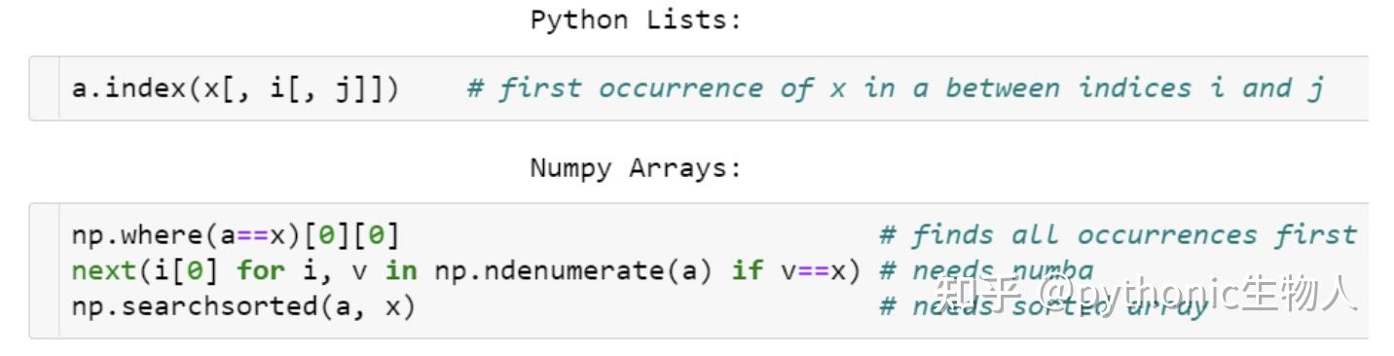Click the a.index(x[, i[, j]]) code
1394x356 pixels.
tap(235, 89)
